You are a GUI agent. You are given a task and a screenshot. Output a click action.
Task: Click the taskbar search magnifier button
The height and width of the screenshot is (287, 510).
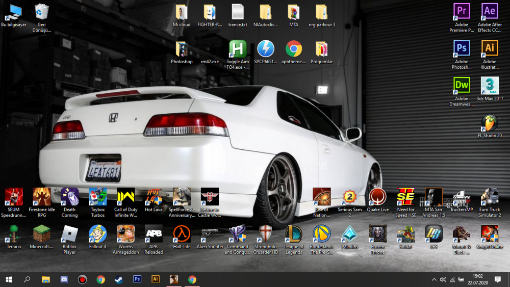pyautogui.click(x=27, y=279)
